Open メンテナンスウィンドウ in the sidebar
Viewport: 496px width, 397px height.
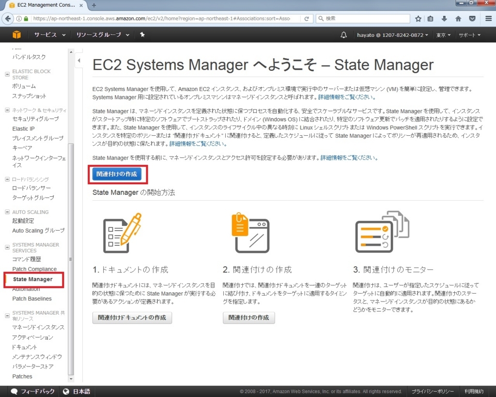(x=37, y=356)
